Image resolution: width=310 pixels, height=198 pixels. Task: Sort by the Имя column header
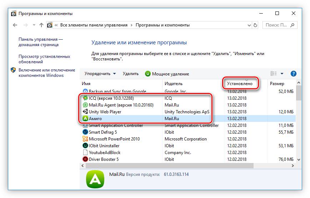[x=86, y=84]
